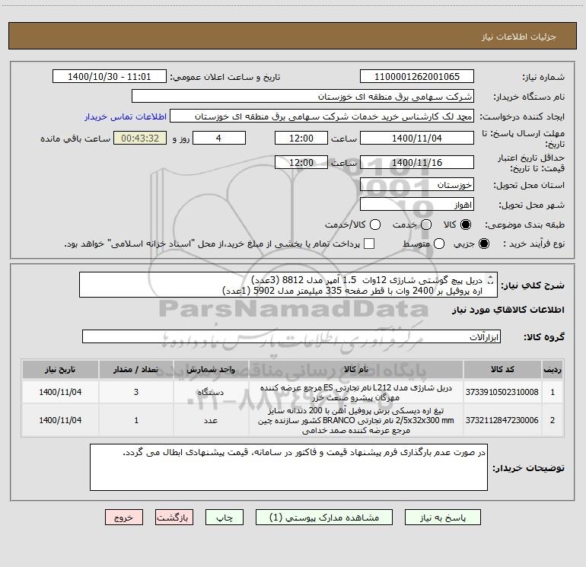
Task: Click the عدد unit cell in row 2
Action: coord(211,420)
